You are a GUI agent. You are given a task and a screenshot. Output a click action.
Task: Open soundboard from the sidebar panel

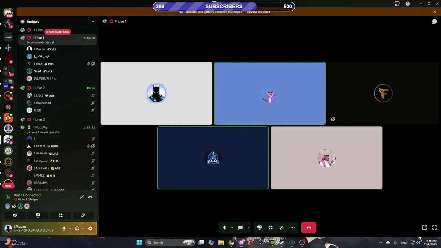tap(83, 215)
